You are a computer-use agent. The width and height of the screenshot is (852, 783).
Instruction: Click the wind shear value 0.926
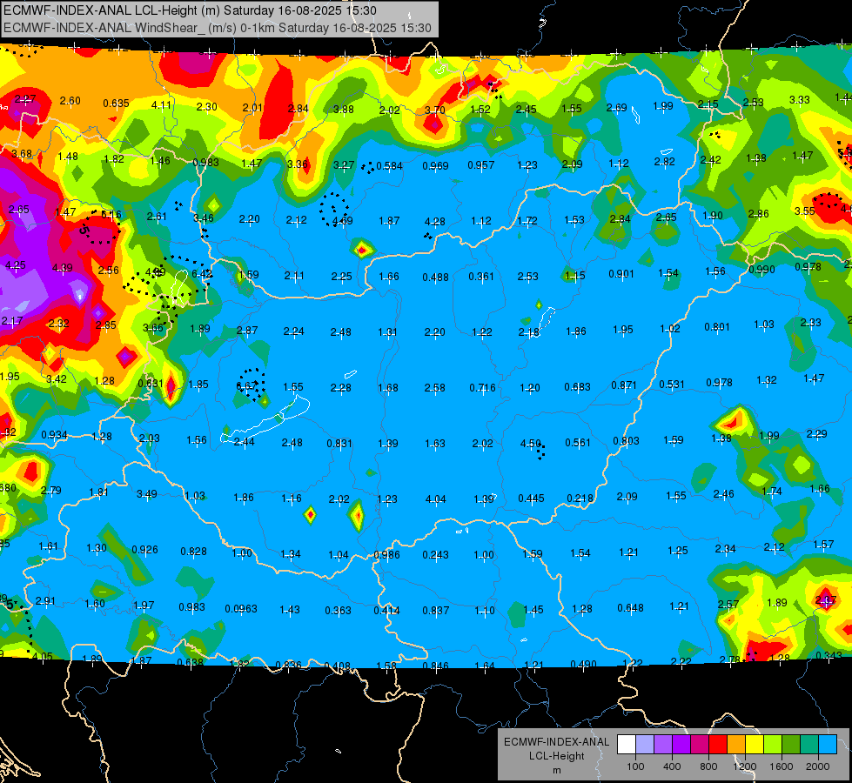(x=145, y=549)
